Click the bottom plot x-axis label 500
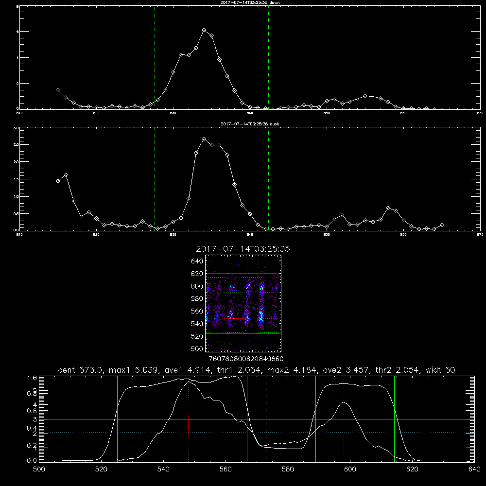 39,469
